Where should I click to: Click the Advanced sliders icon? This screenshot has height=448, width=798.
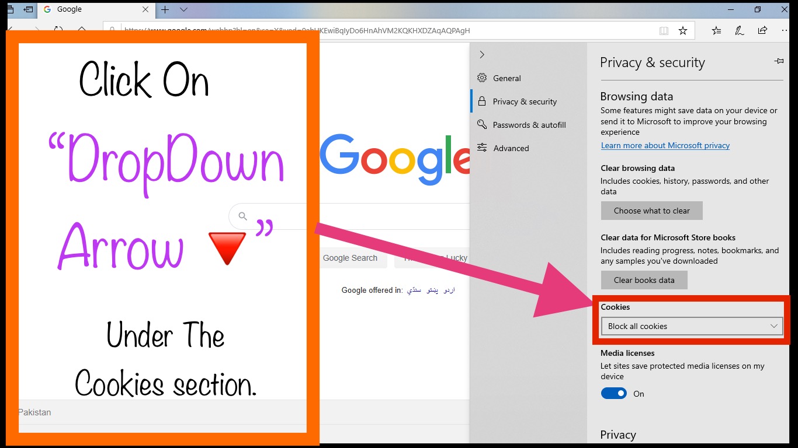(x=482, y=148)
